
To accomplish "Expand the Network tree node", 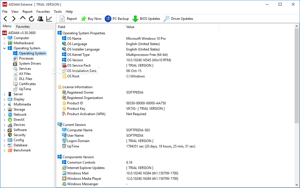I will (x=4, y=115).
